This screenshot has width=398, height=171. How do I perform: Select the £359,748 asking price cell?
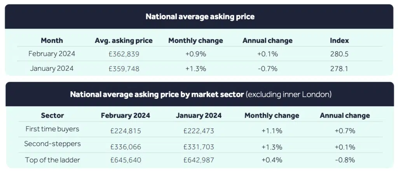point(124,68)
